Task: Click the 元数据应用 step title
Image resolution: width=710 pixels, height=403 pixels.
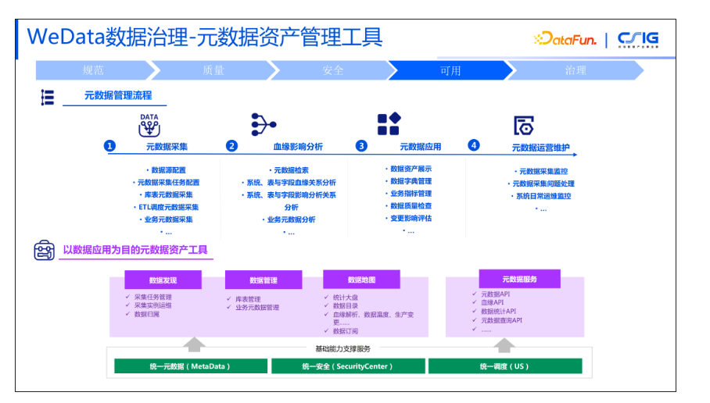Action: pyautogui.click(x=420, y=147)
